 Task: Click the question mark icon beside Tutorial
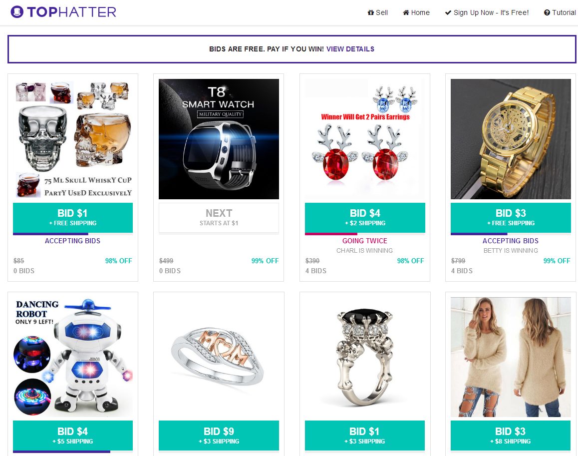tap(547, 12)
